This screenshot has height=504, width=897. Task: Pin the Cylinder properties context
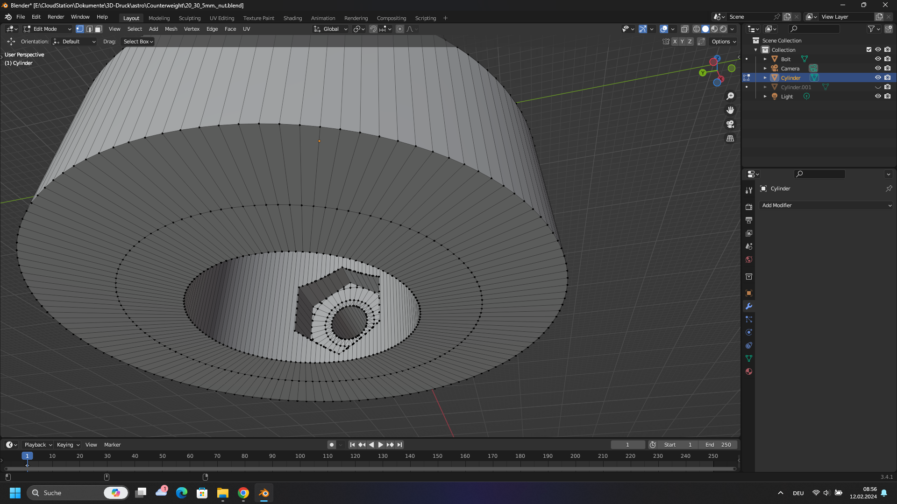[889, 189]
